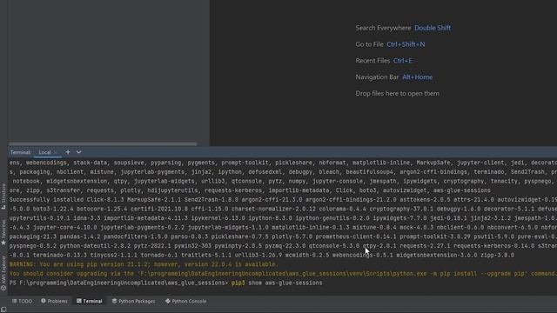The image size is (557, 313).
Task: Click the 'Alt+Home' Navigation Bar shortcut
Action: [418, 77]
